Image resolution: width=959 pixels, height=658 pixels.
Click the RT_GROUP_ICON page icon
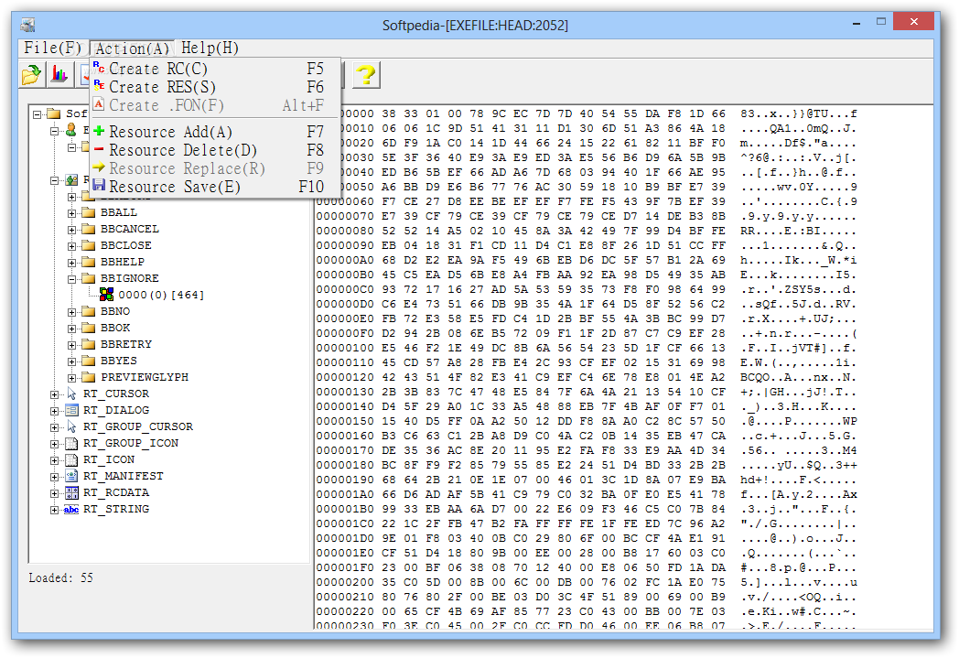71,443
